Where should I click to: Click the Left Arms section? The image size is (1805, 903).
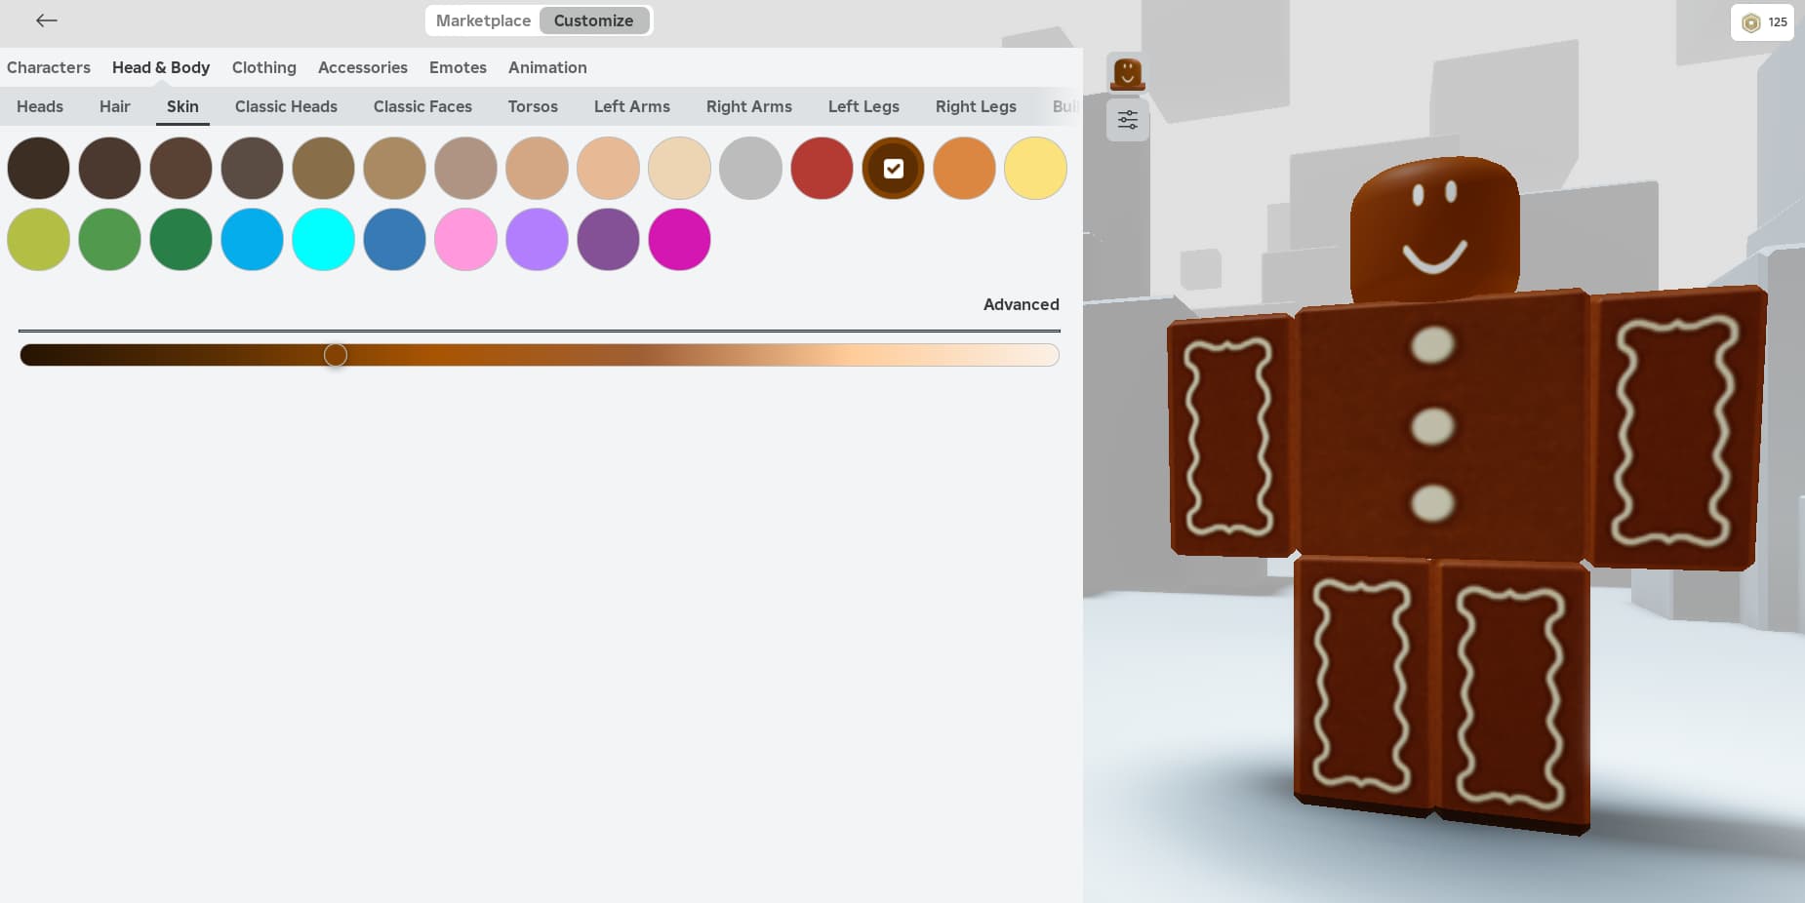(x=631, y=106)
